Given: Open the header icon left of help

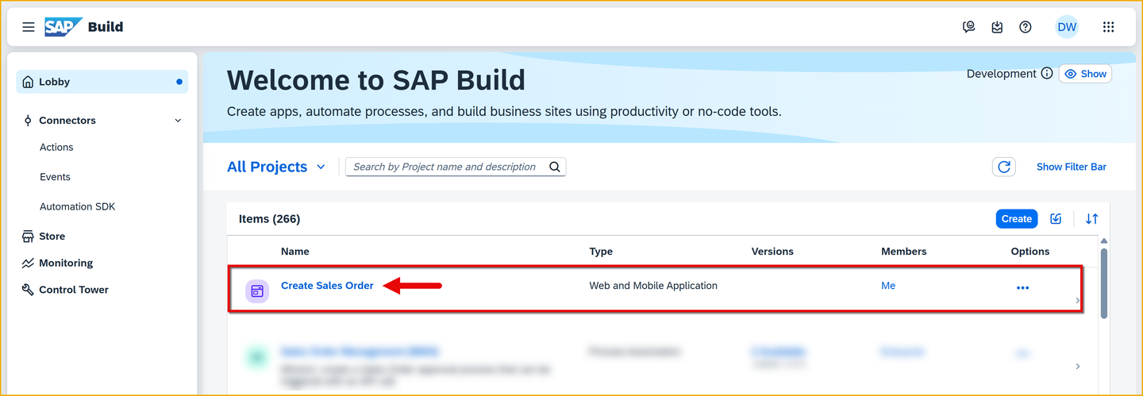Looking at the screenshot, I should [x=997, y=27].
